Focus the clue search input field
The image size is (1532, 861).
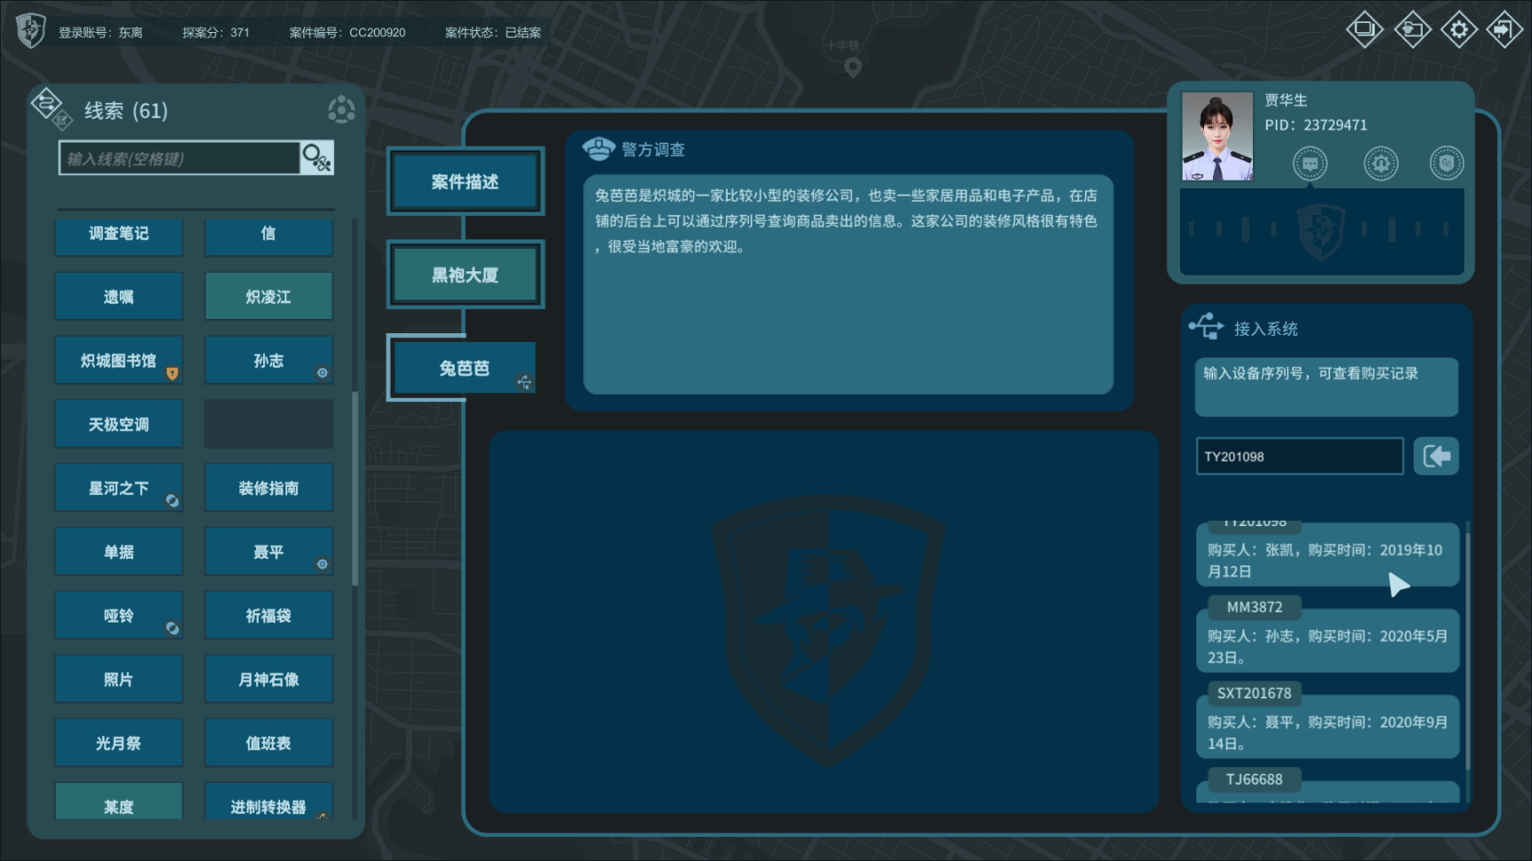[x=180, y=158]
